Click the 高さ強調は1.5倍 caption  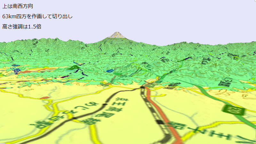tap(22, 27)
